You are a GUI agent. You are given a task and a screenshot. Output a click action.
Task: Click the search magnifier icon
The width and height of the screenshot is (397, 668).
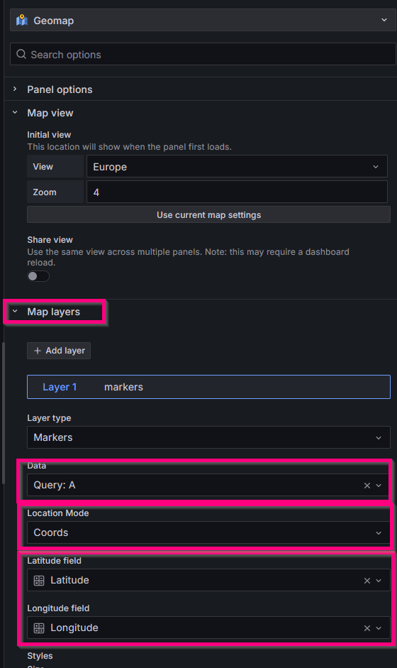point(21,54)
